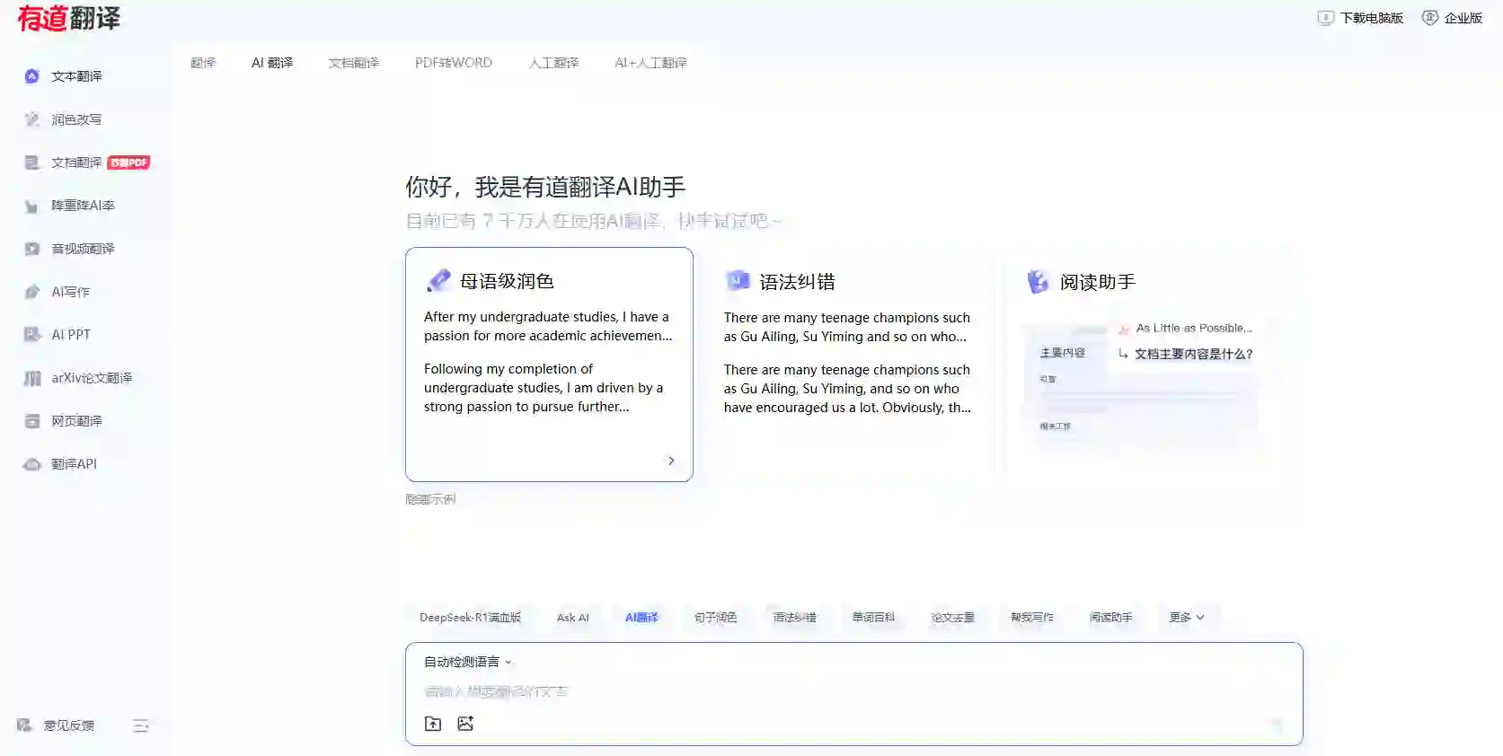Open 文档翻译 in the left sidebar
The width and height of the screenshot is (1503, 756).
tap(76, 163)
